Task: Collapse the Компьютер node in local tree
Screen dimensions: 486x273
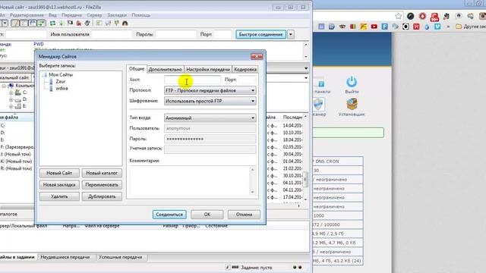Action: click(x=4, y=86)
